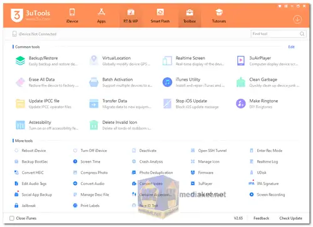Screen dimensions: 313x227
Task: Open the Erase All Data eraser icon
Action: [x=20, y=82]
